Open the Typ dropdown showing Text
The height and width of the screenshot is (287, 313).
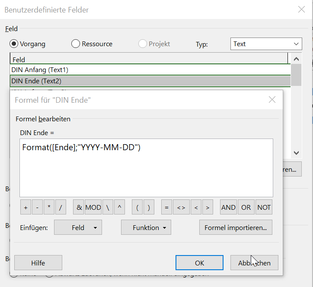point(266,44)
